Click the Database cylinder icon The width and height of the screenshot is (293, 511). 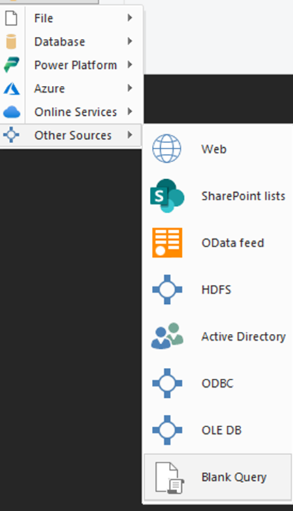point(11,42)
